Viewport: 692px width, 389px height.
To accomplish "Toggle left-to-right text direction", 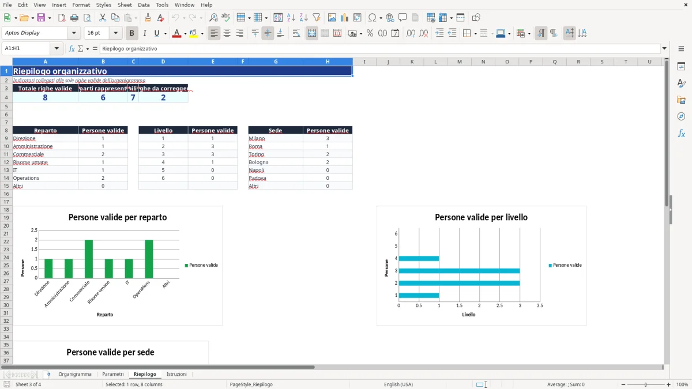I will pos(541,33).
